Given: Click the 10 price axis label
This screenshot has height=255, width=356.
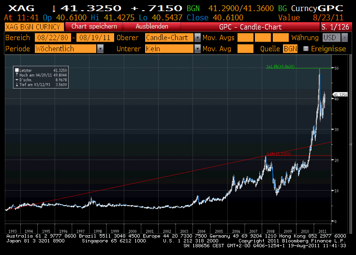Looking at the screenshot, I should click(337, 191).
